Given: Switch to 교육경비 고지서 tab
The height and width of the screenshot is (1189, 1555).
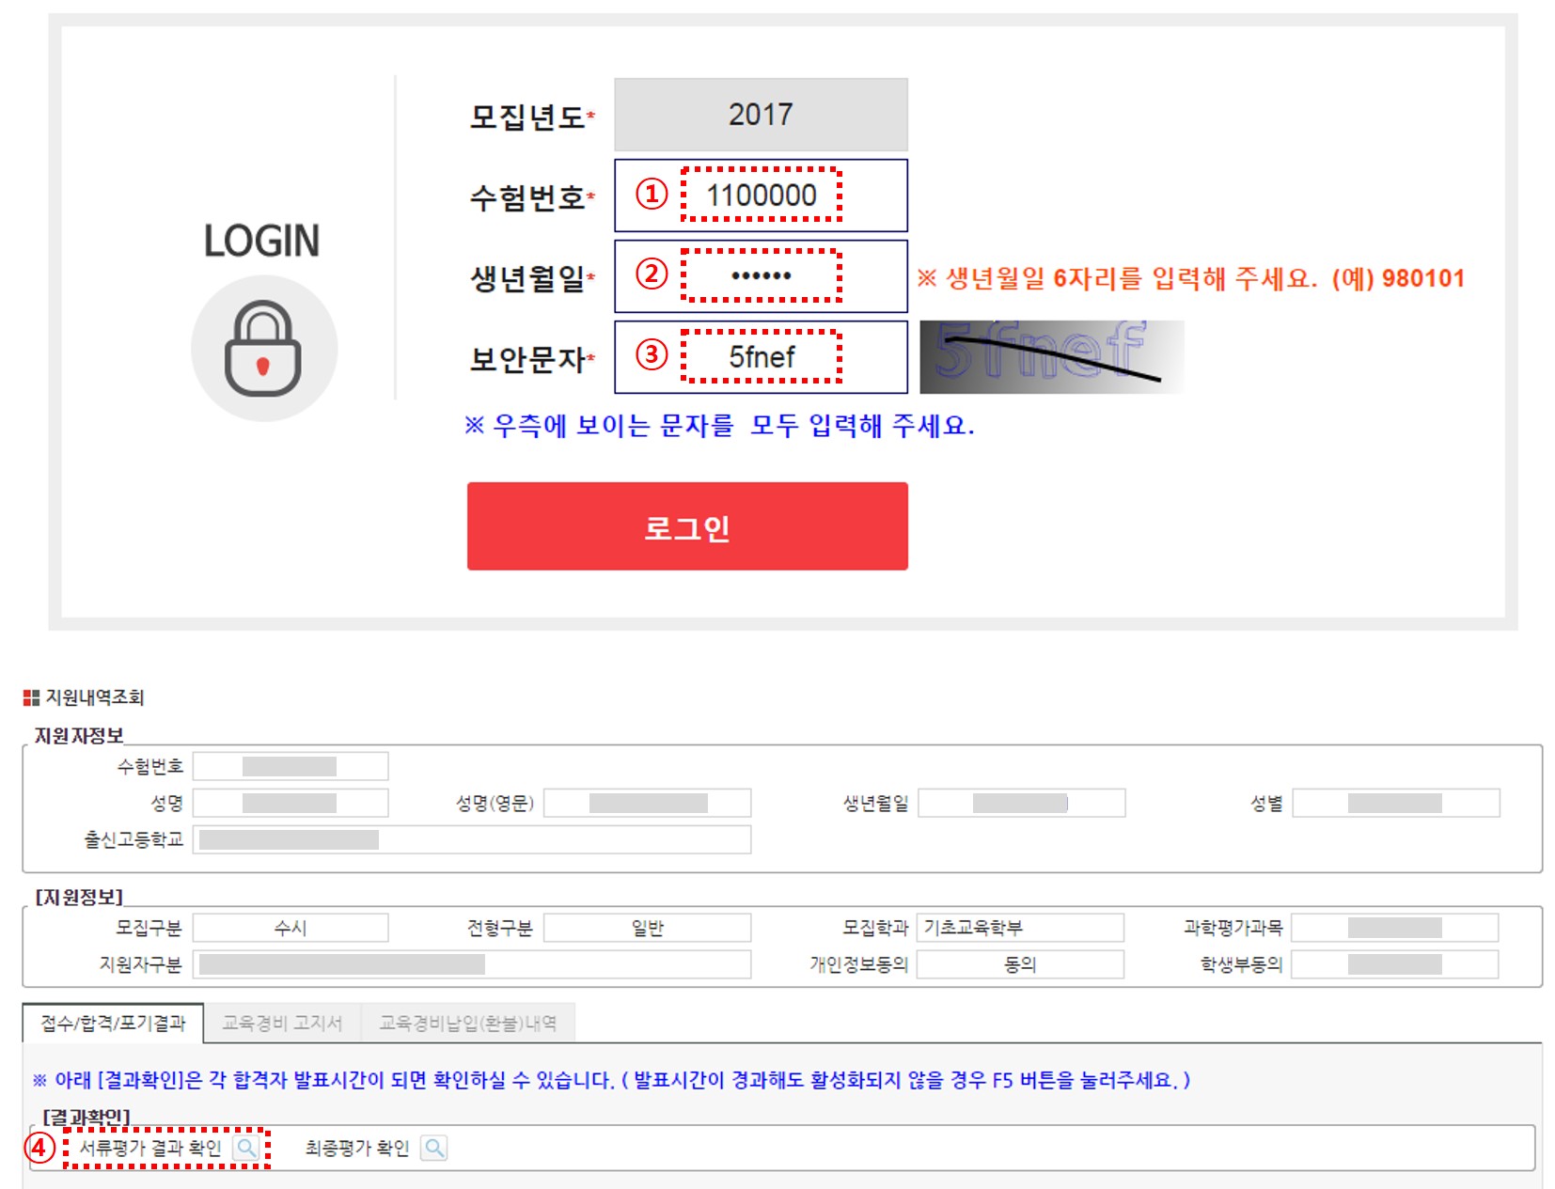Looking at the screenshot, I should (x=282, y=1023).
